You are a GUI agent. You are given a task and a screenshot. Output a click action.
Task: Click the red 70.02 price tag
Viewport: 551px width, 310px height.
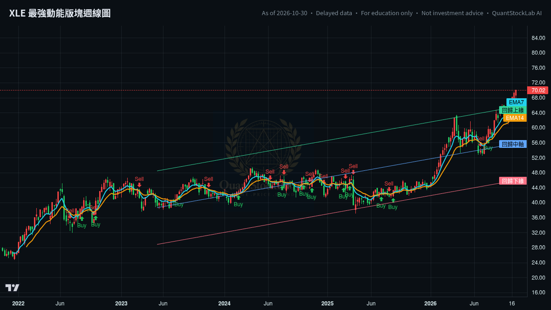pyautogui.click(x=538, y=90)
